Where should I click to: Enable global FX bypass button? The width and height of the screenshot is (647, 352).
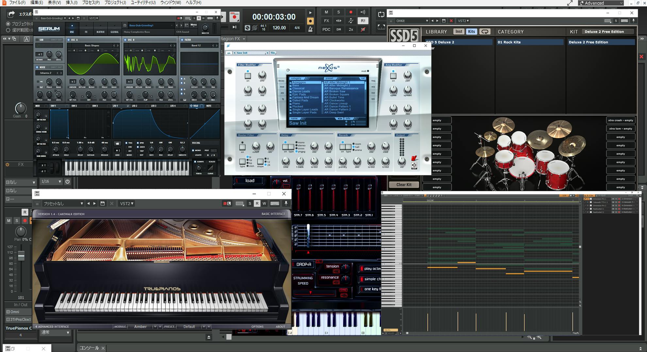tap(326, 21)
